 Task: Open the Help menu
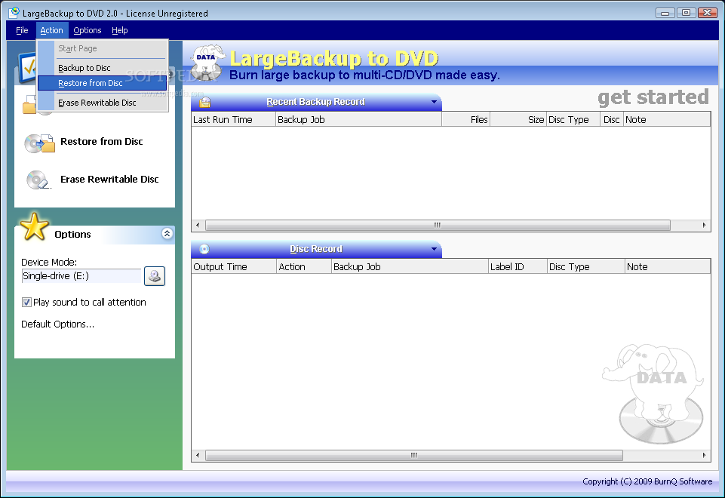[x=119, y=30]
